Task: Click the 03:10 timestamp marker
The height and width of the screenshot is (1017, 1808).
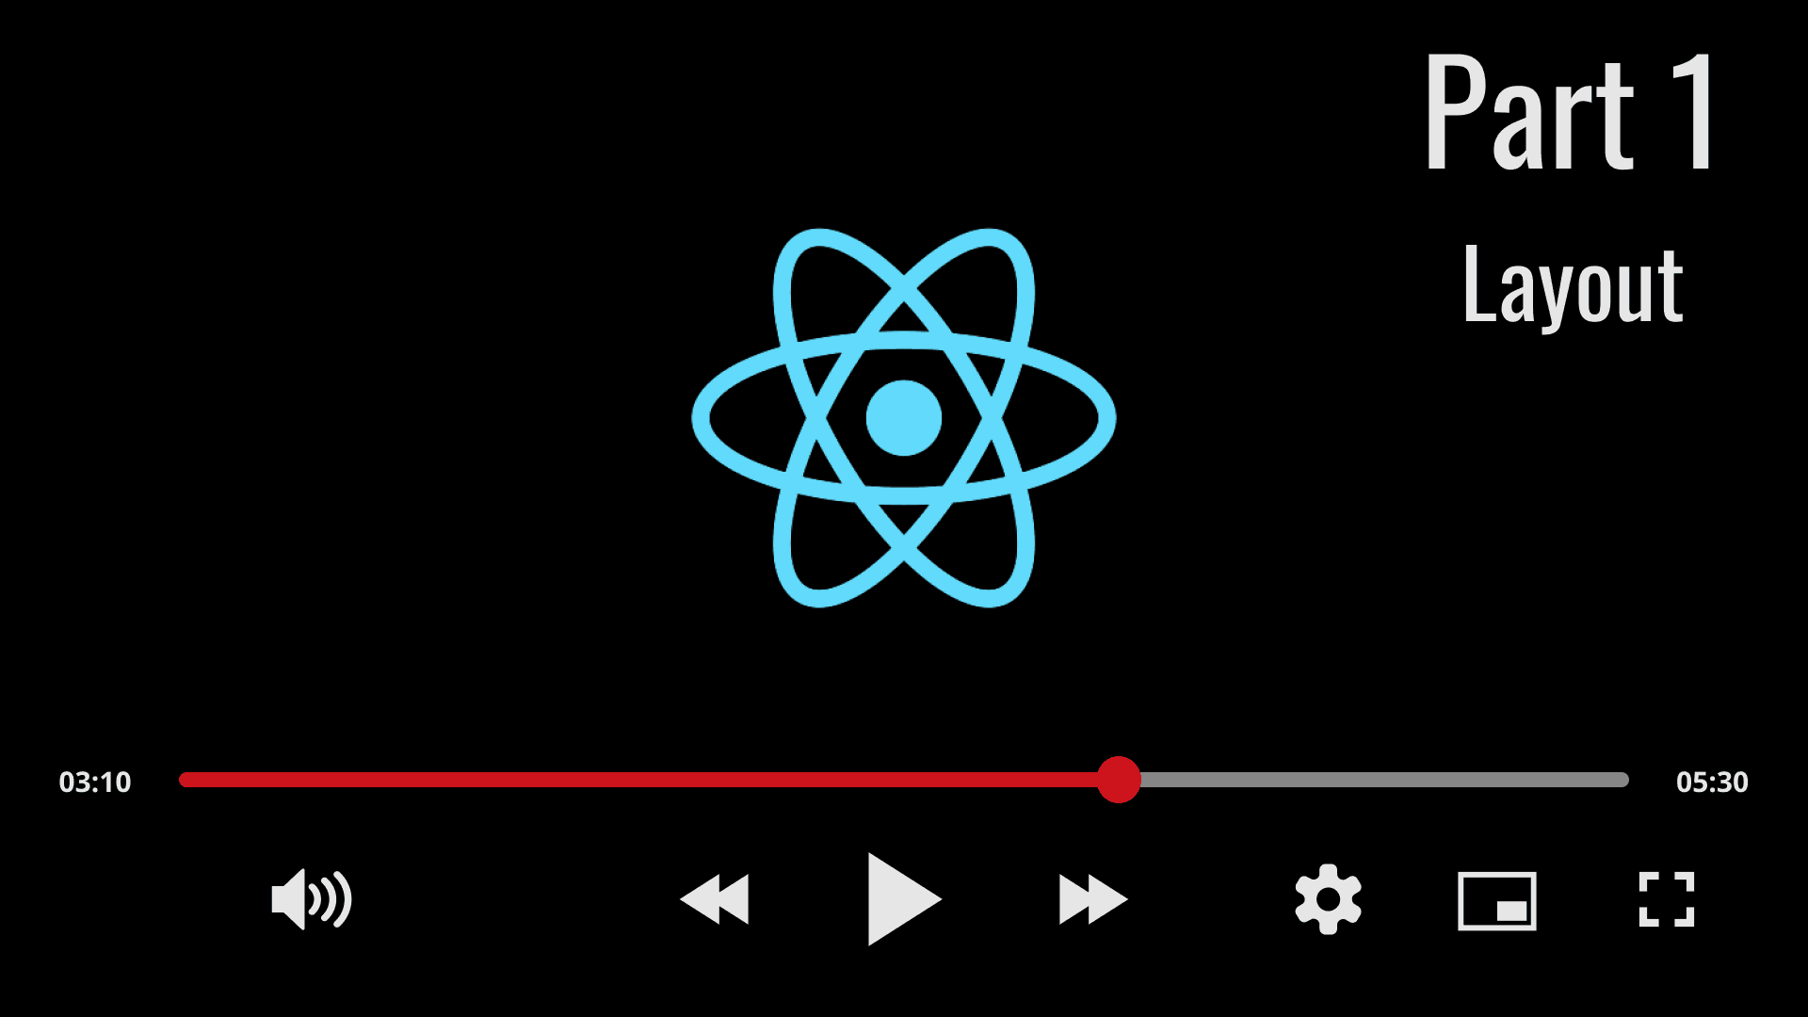Action: [x=94, y=781]
